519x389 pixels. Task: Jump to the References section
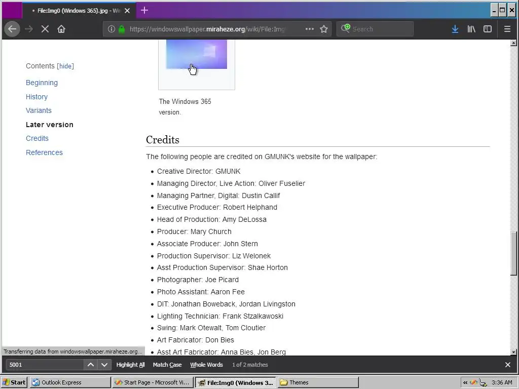click(45, 152)
